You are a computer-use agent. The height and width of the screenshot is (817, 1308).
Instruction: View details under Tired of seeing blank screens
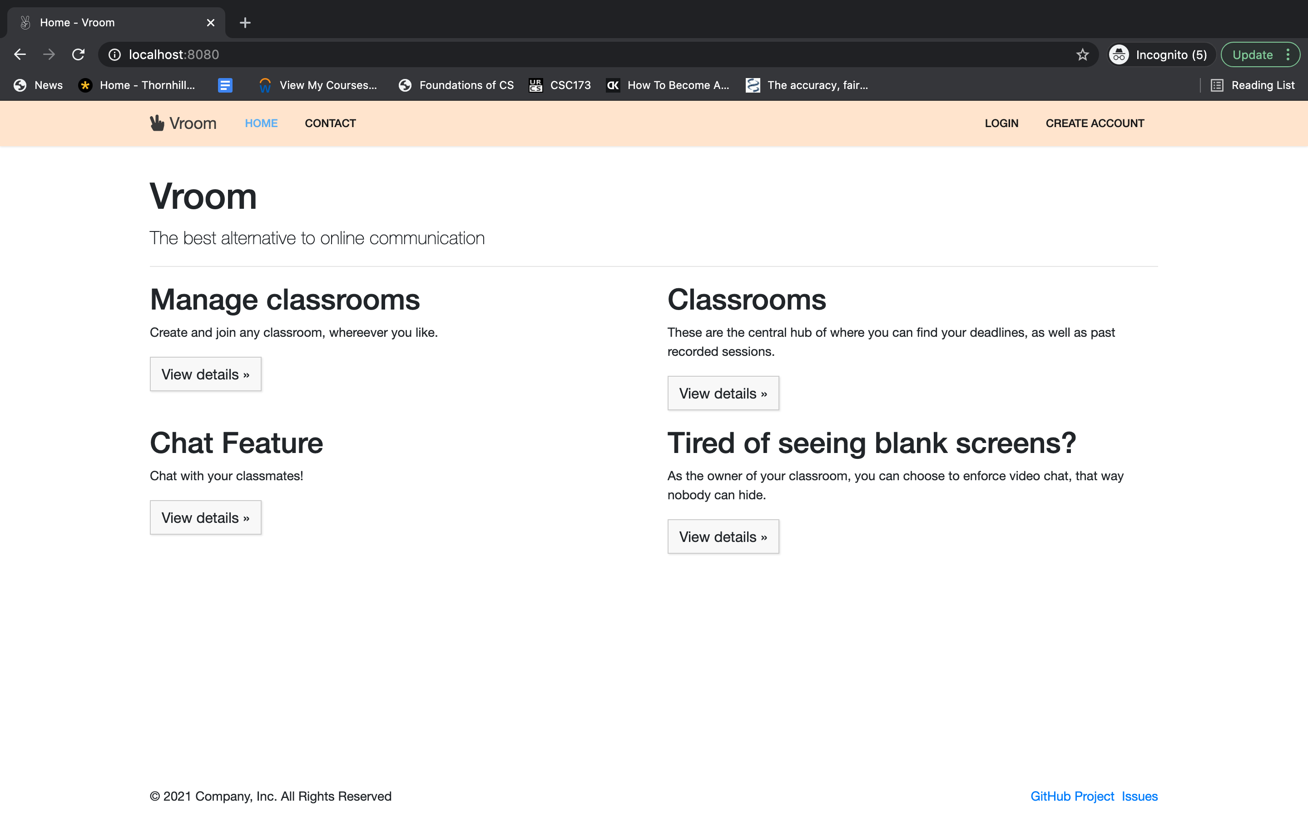(x=723, y=536)
